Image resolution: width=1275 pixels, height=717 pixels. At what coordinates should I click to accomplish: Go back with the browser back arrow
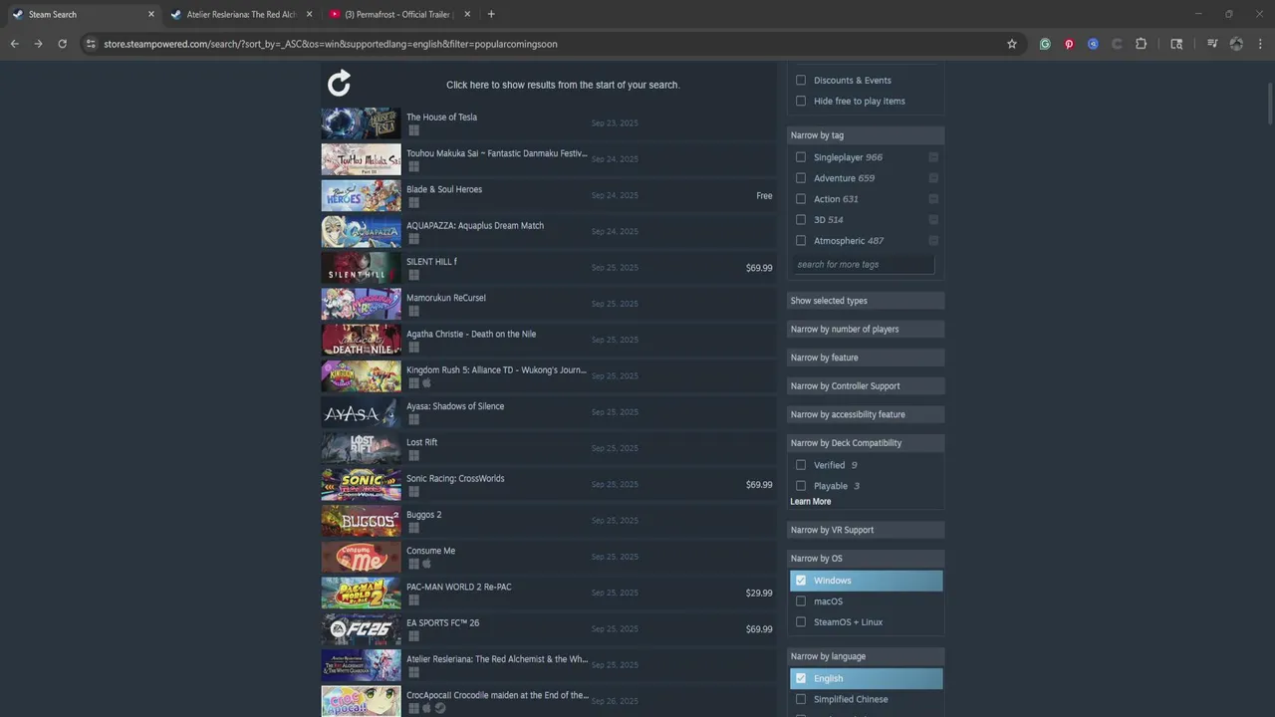tap(15, 44)
